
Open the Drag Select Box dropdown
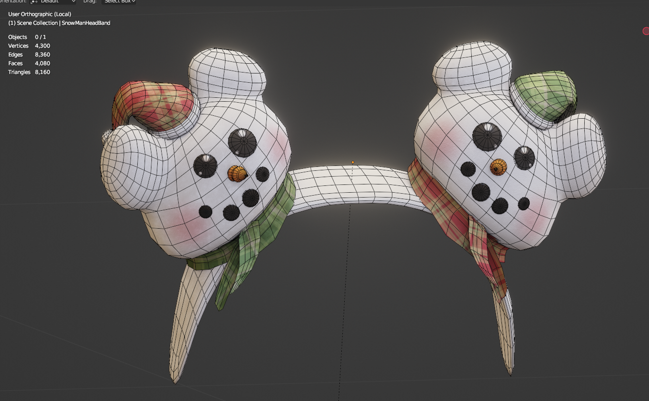click(118, 1)
